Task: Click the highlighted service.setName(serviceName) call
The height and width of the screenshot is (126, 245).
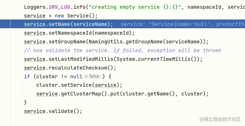Action: click(x=68, y=24)
